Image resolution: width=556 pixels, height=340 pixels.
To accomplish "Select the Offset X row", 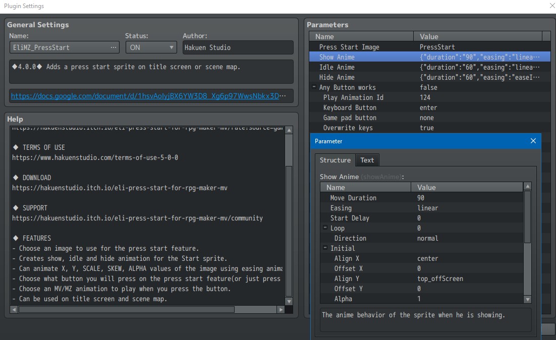I will click(x=422, y=268).
